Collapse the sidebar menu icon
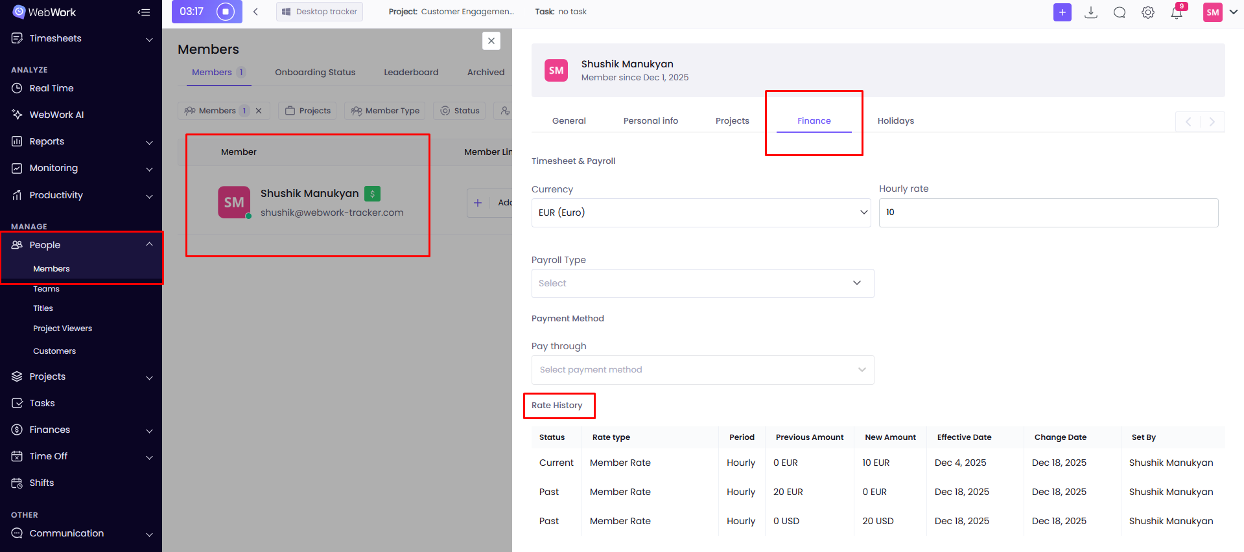This screenshot has width=1244, height=552. click(x=144, y=12)
